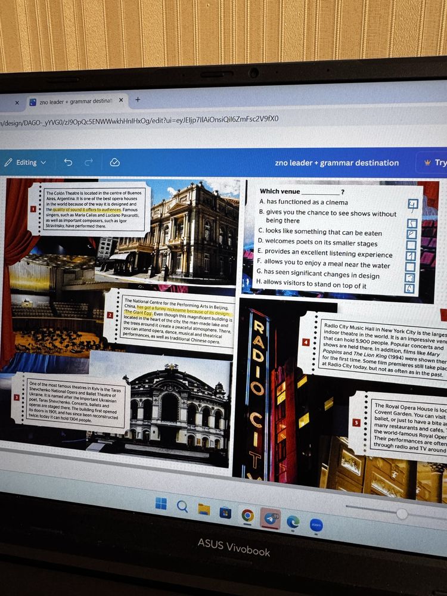Open Telegram from the taskbar
Viewport: 447px width, 596px height.
(271, 519)
